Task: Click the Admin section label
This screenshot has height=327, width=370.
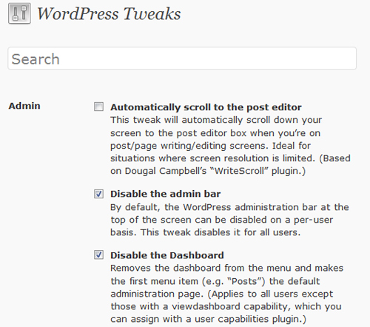Action: (24, 106)
